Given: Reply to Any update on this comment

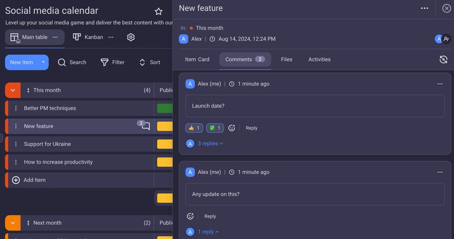Looking at the screenshot, I should click(210, 216).
